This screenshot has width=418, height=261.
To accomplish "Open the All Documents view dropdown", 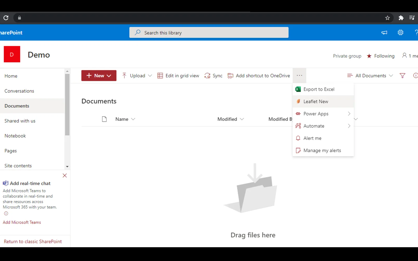I will point(370,76).
